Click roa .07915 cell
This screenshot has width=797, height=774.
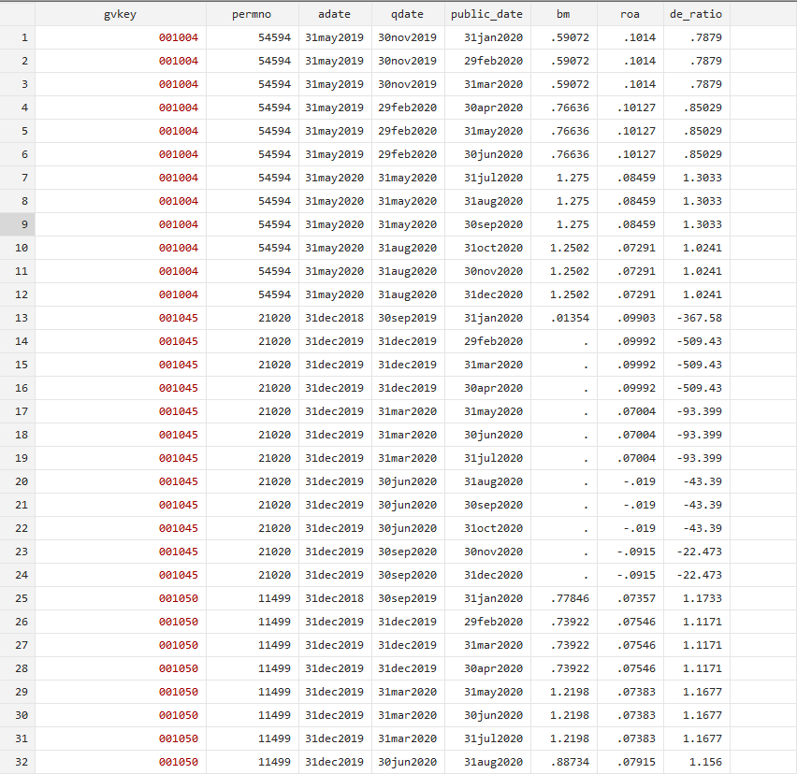(630, 762)
